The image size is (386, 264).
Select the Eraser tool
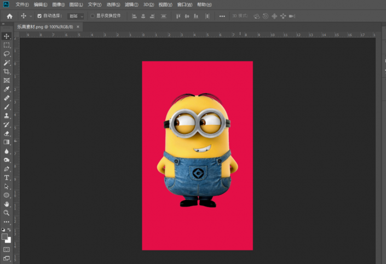[x=7, y=133]
